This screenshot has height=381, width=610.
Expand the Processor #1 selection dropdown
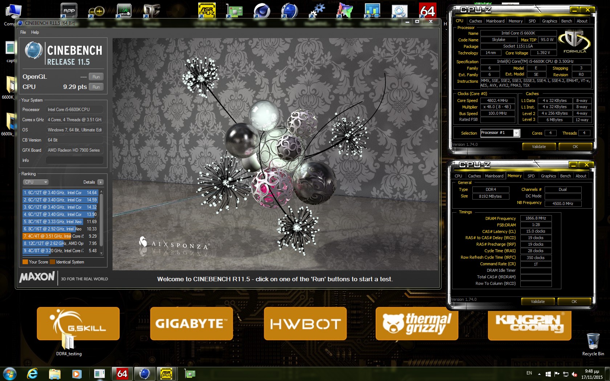tap(516, 133)
